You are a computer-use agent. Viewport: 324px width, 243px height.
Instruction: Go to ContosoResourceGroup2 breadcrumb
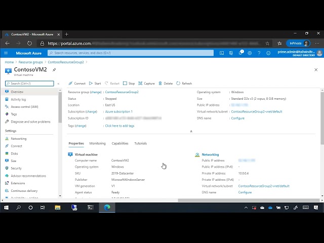[66, 62]
